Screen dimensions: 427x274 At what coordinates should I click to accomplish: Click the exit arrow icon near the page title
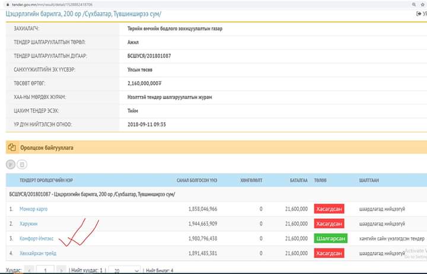click(x=419, y=14)
